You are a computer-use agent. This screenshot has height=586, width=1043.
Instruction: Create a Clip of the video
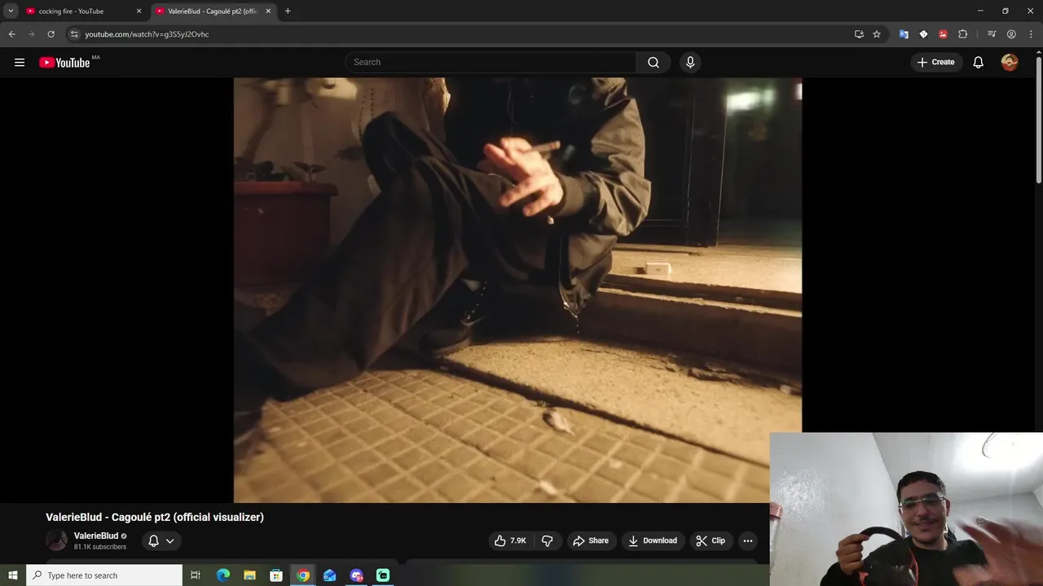(711, 540)
